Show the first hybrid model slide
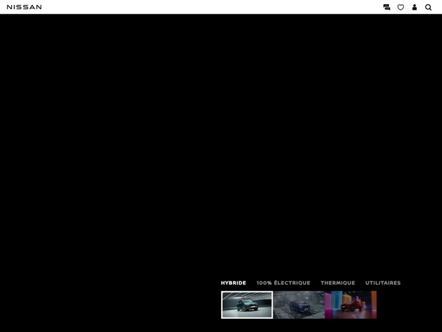 247,304
